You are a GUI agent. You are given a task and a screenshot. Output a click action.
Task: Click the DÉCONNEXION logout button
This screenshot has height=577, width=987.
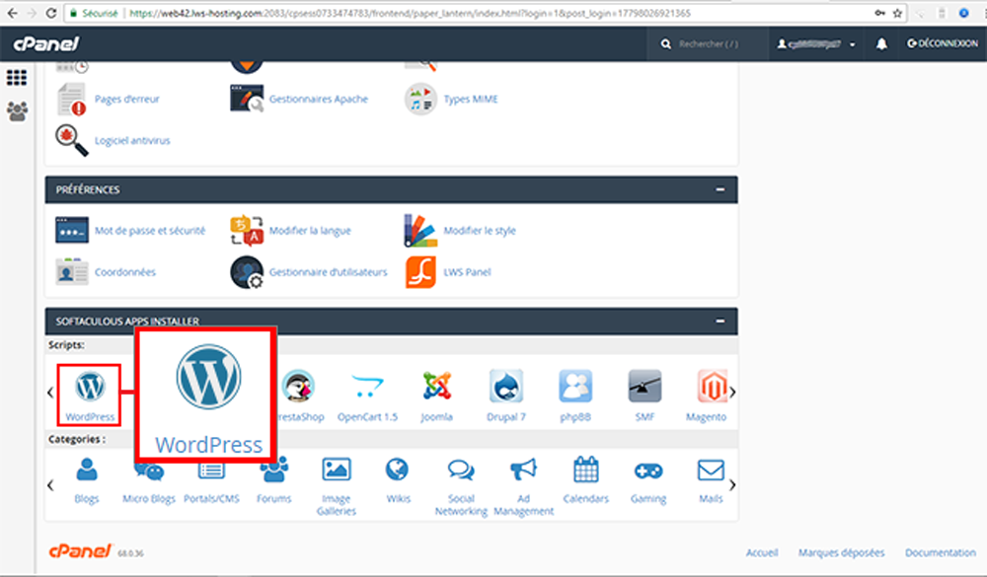943,43
